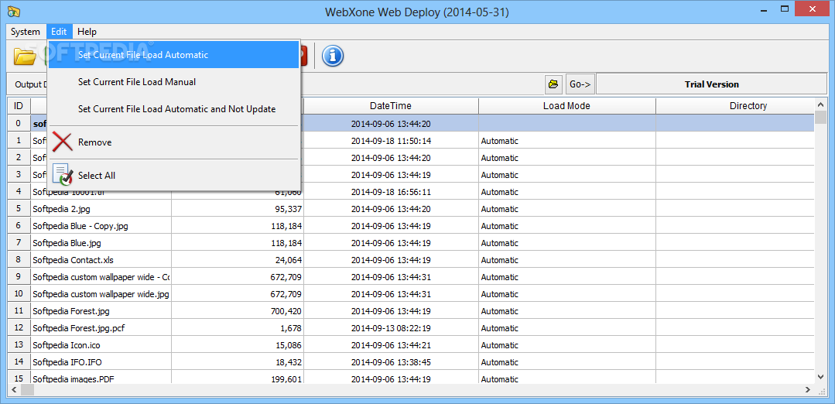The width and height of the screenshot is (835, 404).
Task: Click the Load Mode column header
Action: (x=566, y=106)
